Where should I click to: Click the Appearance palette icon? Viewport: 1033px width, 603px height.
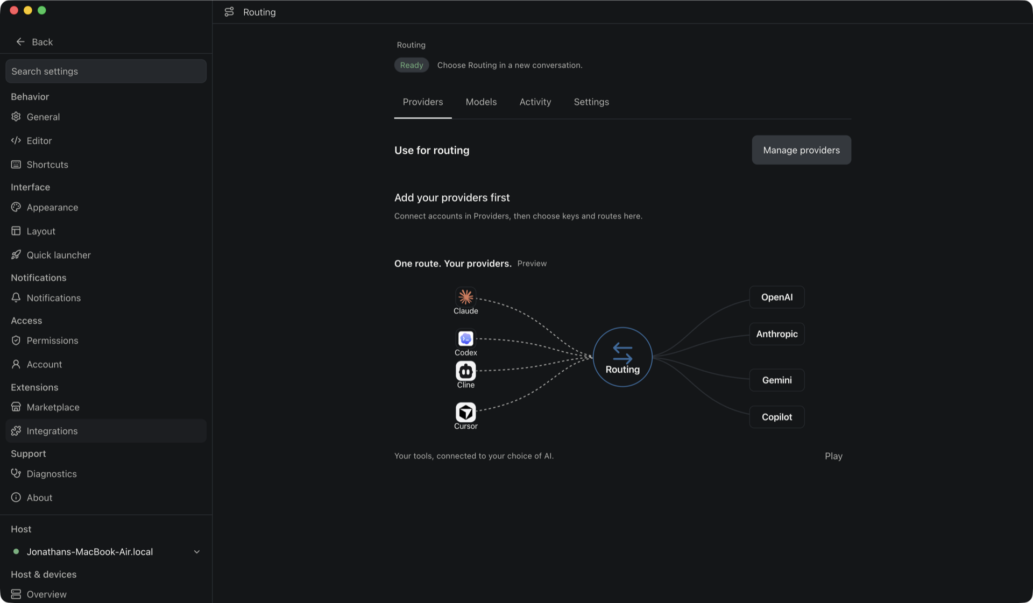pos(16,207)
